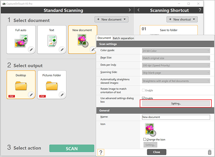Open the straightens skewed images dropdown
215x157 pixels.
coord(176,81)
